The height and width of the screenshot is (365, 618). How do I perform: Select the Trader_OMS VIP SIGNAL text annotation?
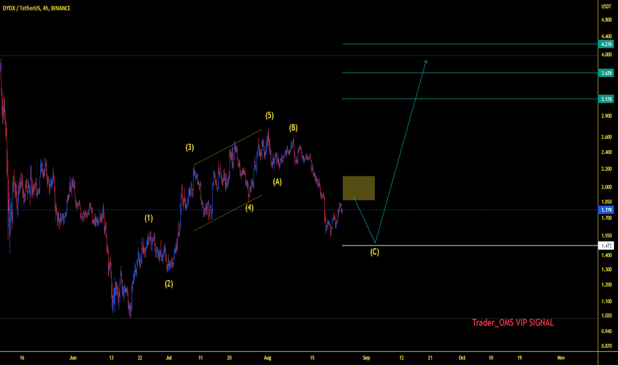pos(513,323)
